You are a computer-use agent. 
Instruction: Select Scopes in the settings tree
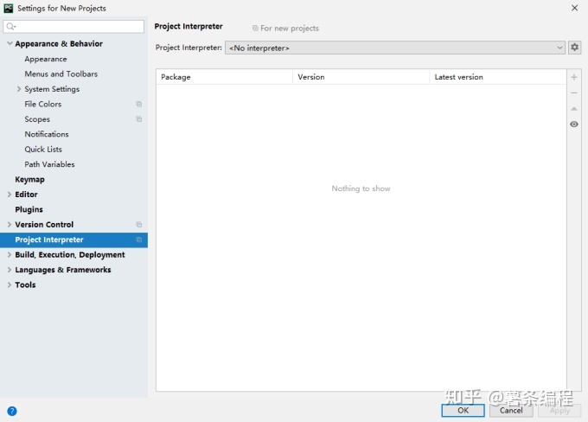37,119
